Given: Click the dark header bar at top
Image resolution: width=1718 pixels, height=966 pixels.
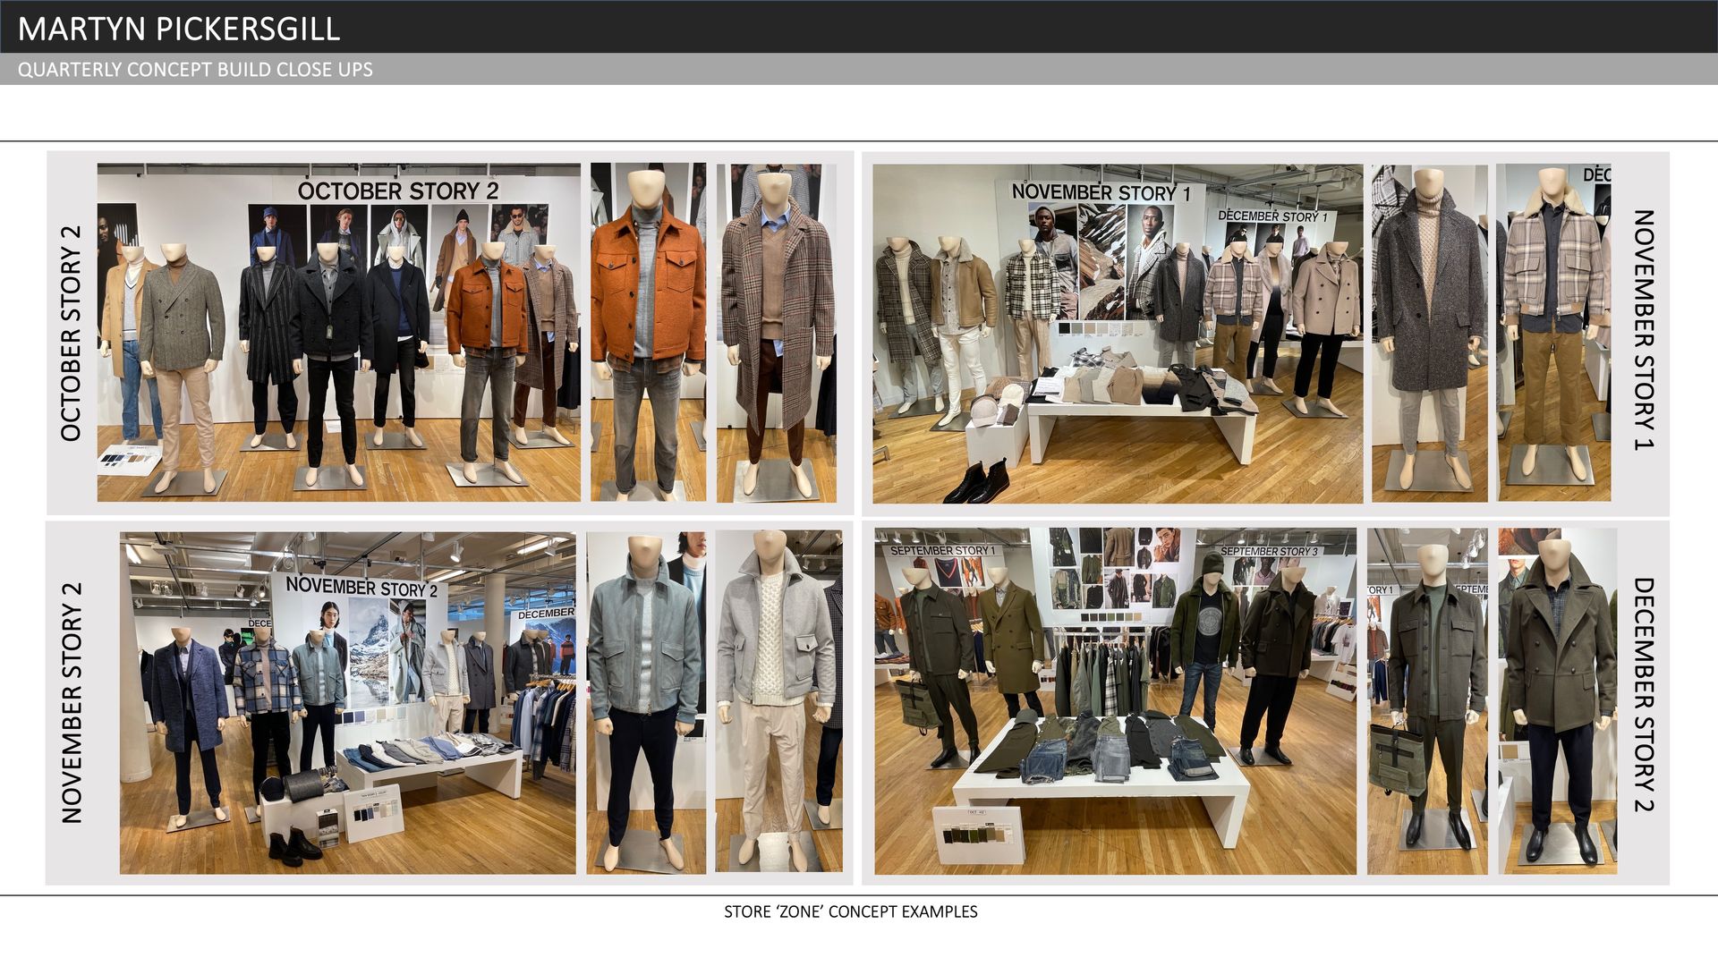Looking at the screenshot, I should coord(984,27).
